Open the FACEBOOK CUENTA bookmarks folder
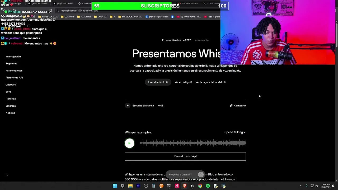 130,17
